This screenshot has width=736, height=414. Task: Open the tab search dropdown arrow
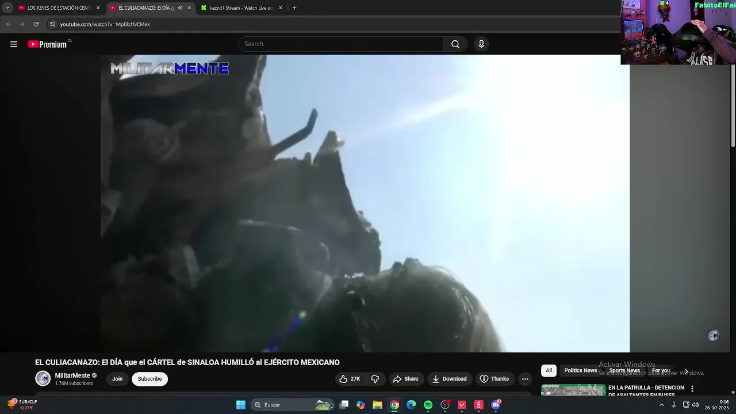point(7,8)
